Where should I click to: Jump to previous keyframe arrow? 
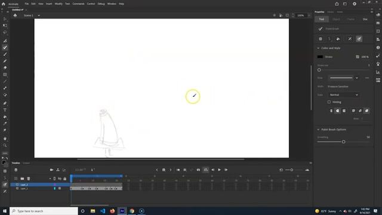157,170
